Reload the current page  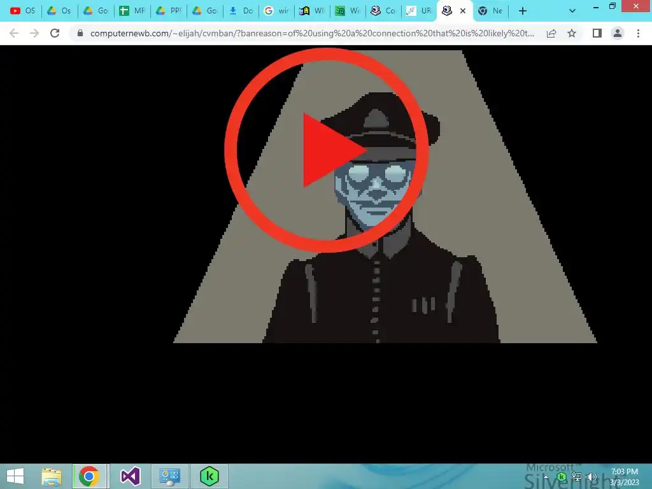pyautogui.click(x=55, y=33)
